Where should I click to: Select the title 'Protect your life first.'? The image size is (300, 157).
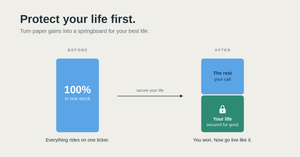click(x=78, y=19)
